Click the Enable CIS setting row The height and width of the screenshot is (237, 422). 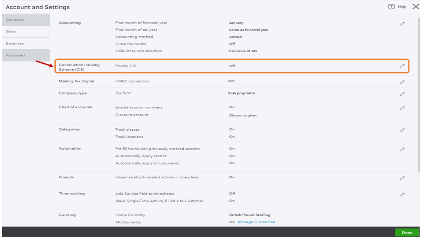pyautogui.click(x=125, y=66)
